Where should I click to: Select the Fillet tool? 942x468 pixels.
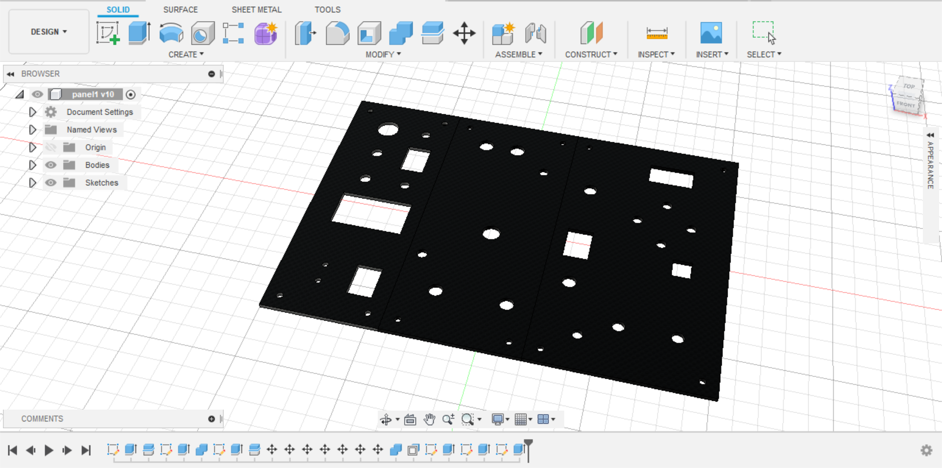pos(338,33)
